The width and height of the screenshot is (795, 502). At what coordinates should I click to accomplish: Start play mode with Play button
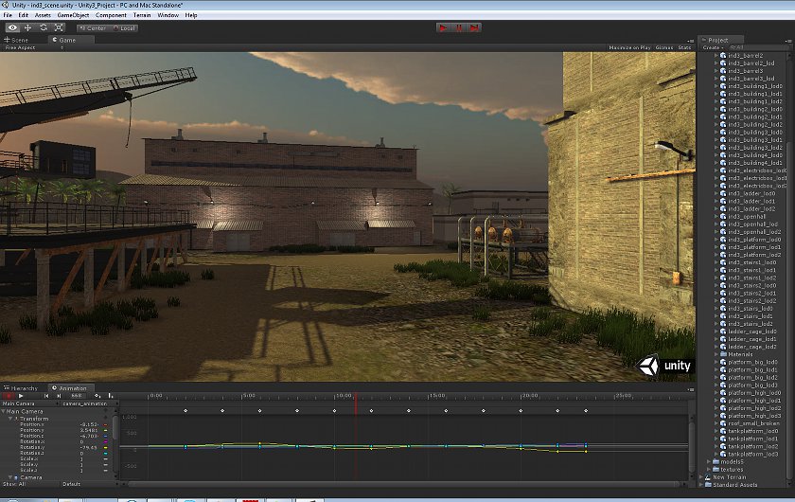[x=443, y=27]
